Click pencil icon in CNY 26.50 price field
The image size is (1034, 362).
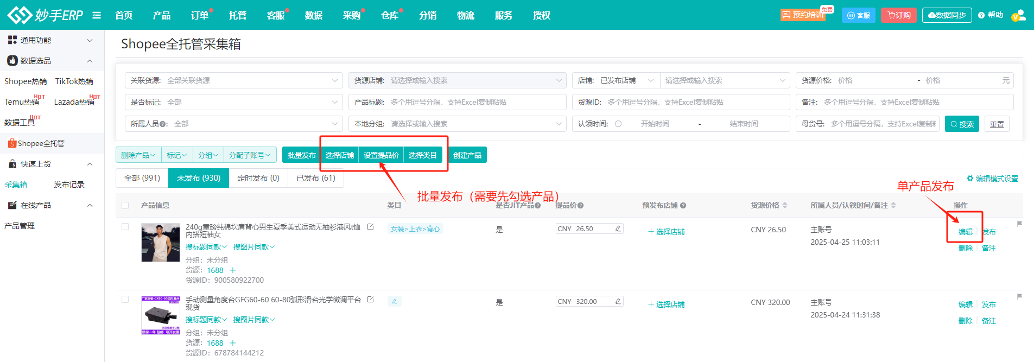pos(618,229)
